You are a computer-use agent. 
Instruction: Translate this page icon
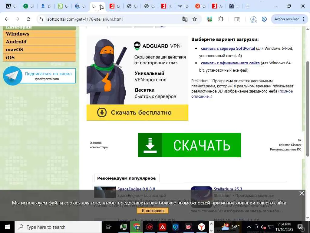click(185, 19)
